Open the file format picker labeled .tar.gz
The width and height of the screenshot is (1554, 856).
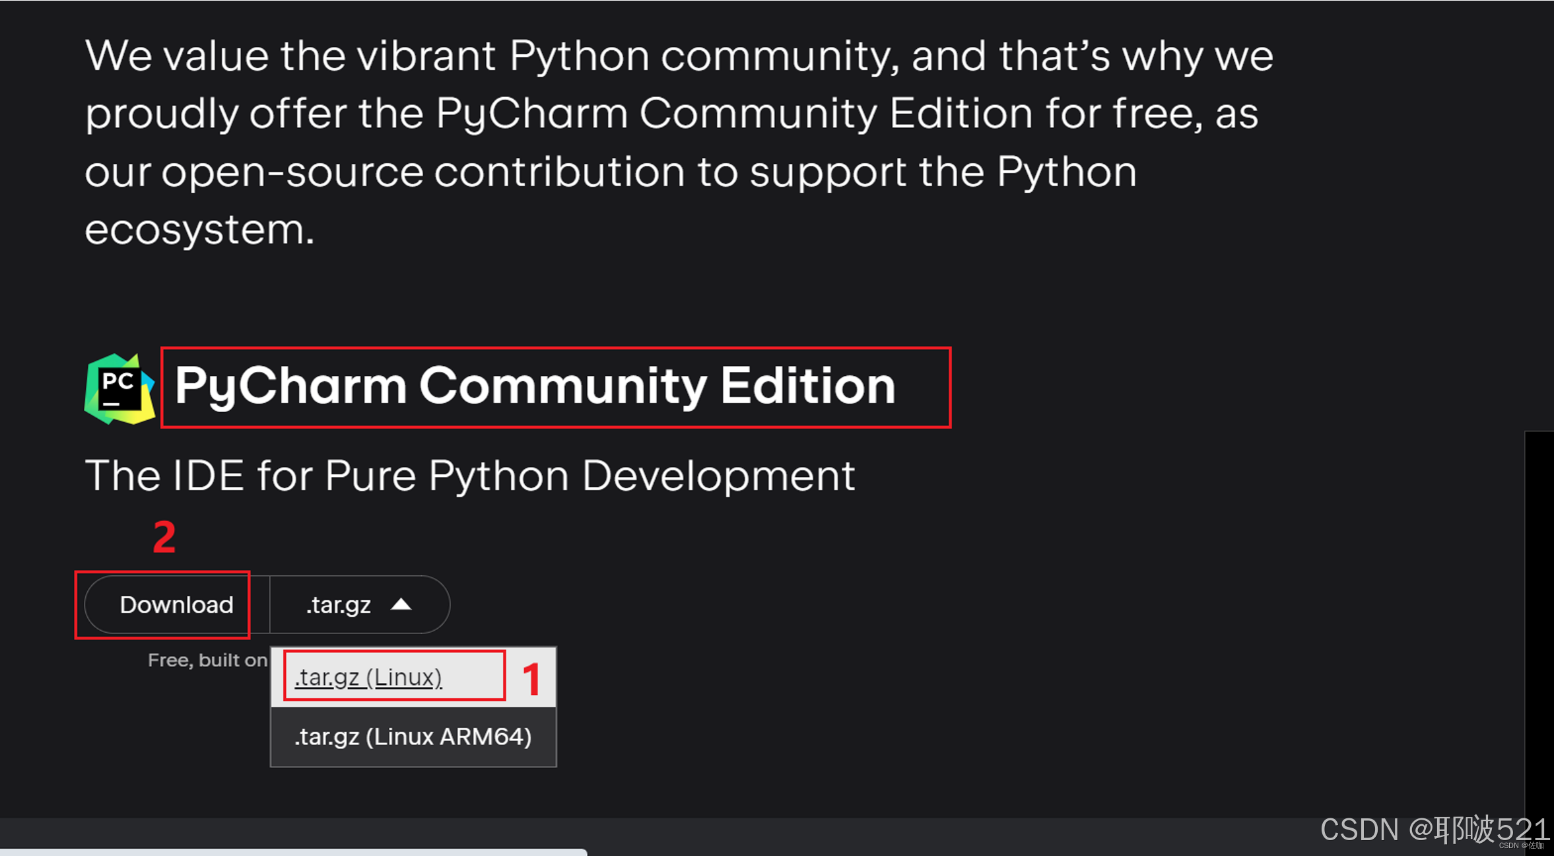[338, 604]
